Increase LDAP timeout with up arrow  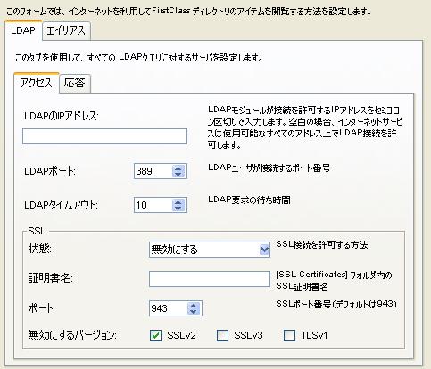click(x=178, y=202)
